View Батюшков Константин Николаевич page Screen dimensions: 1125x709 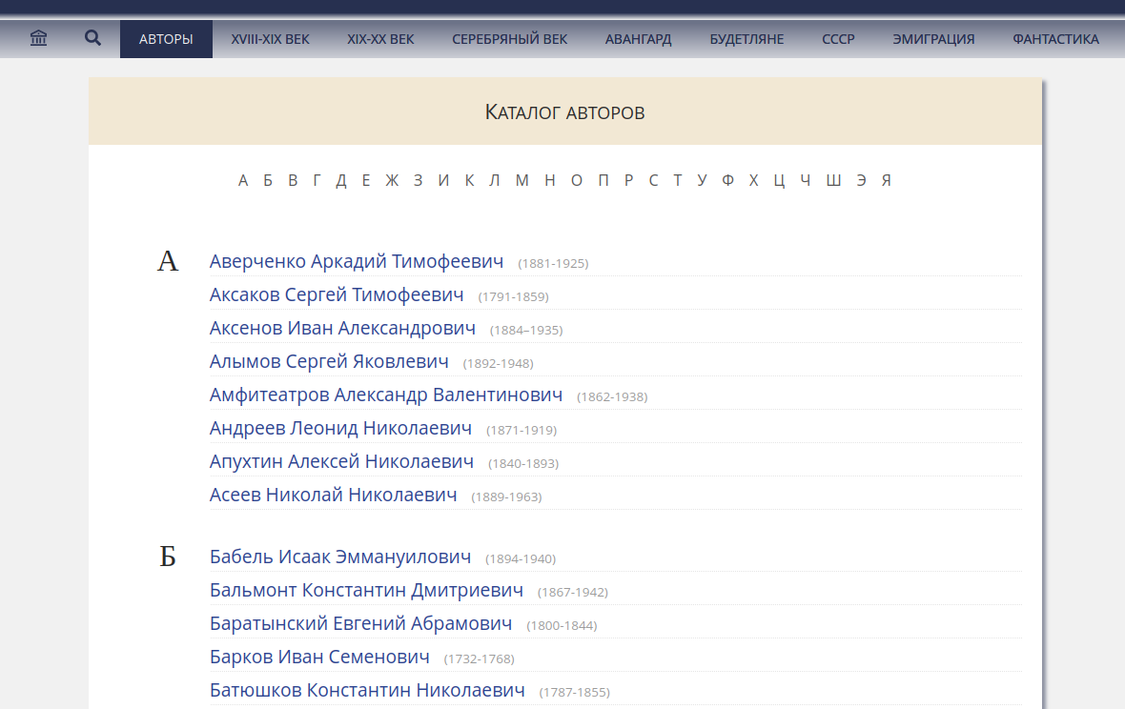367,691
